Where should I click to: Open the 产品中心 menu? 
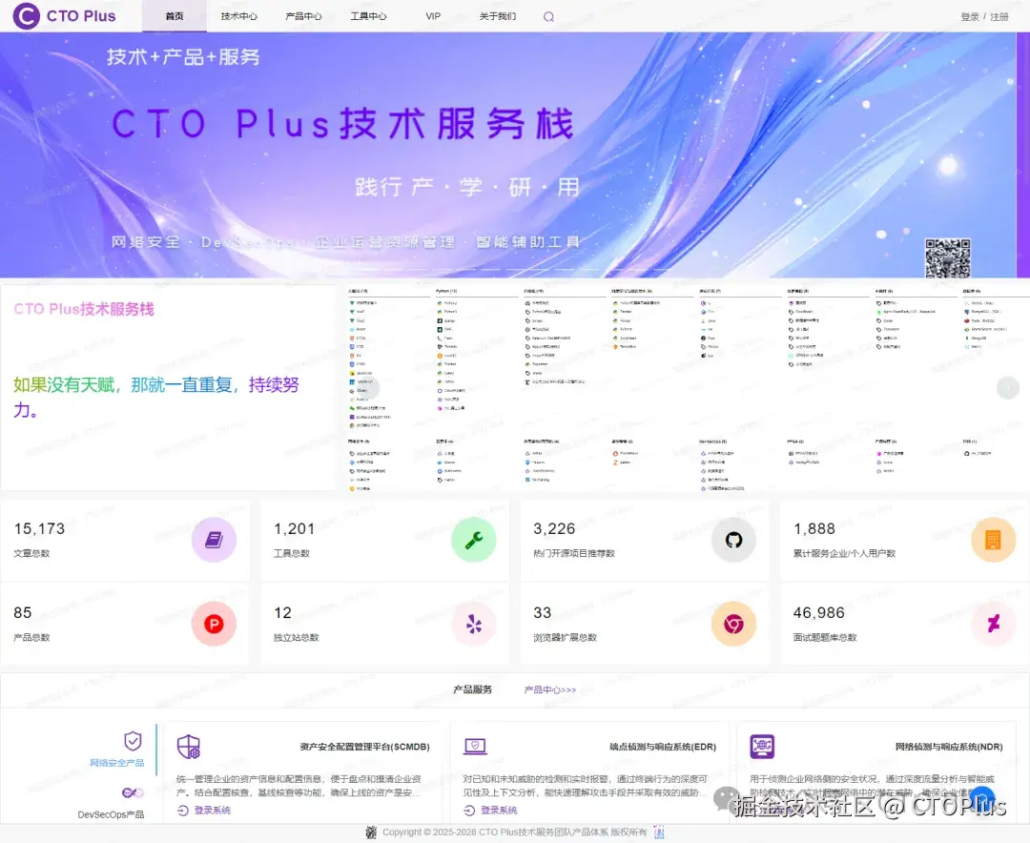(303, 16)
